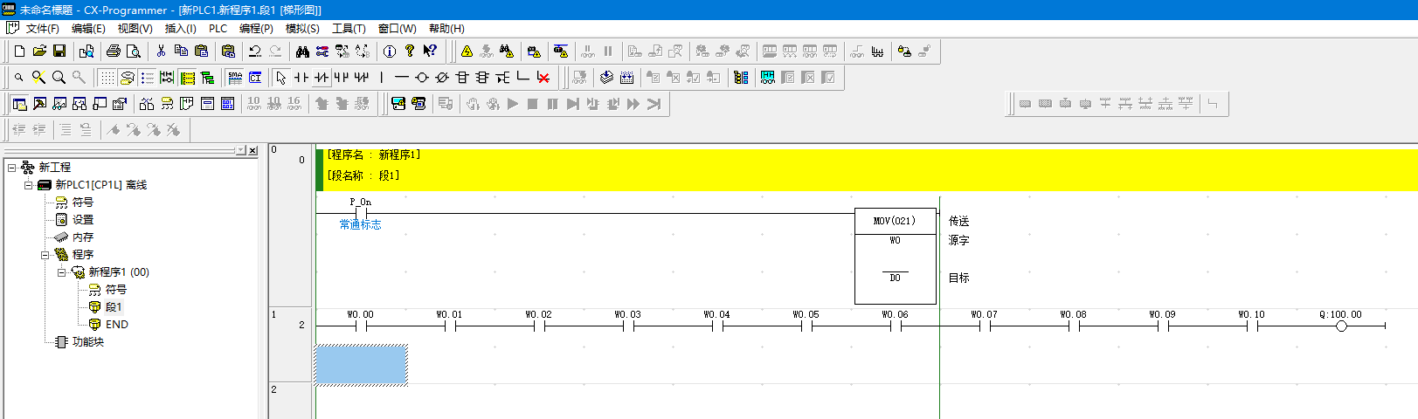Select the New Coil ladder tool
Image resolution: width=1418 pixels, height=419 pixels.
point(422,78)
